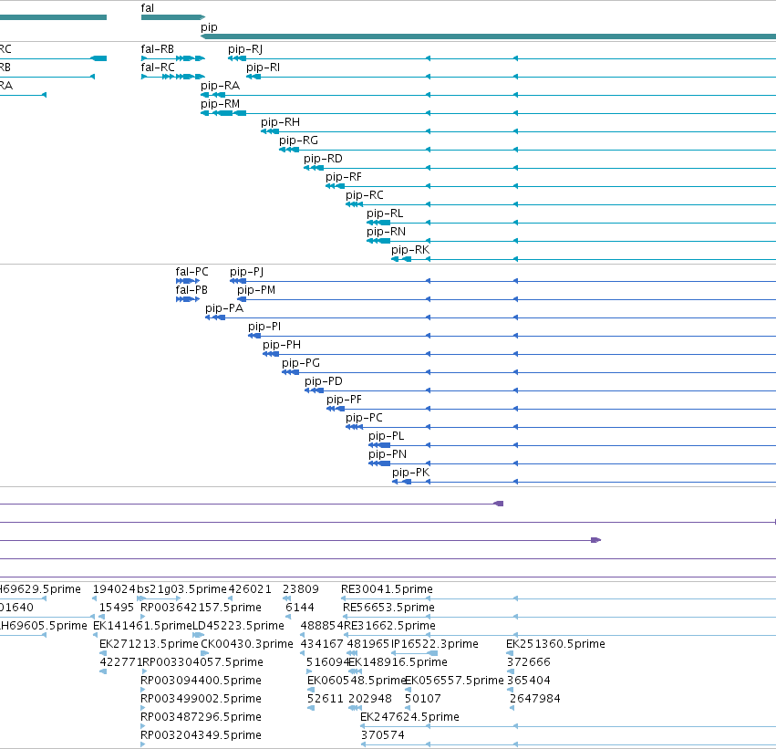
Task: Select EST RP003094400.5prime
Action: click(201, 681)
